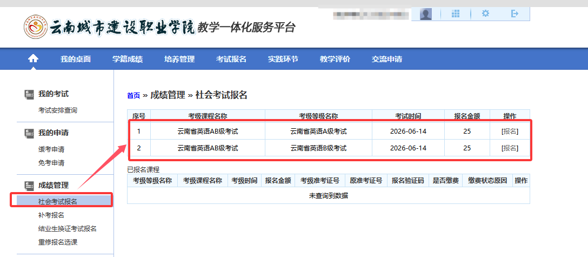The width and height of the screenshot is (588, 257).
Task: Open the 学籍成绩 menu
Action: 128,60
